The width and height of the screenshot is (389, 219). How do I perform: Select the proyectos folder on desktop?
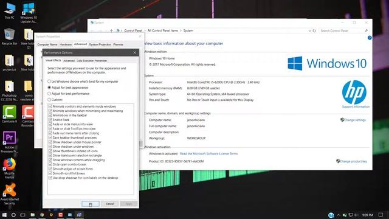[10, 63]
